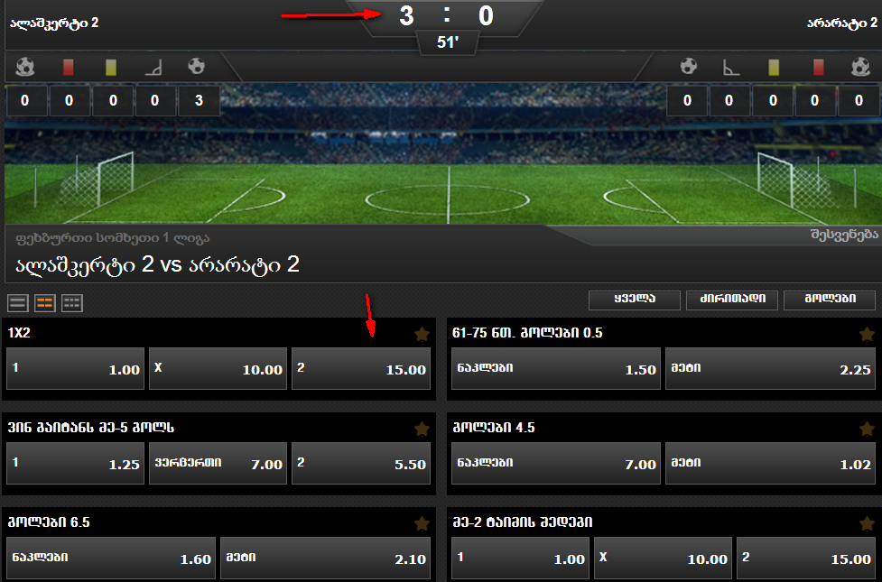
Task: Select the single-column layout view icon
Action: click(x=18, y=303)
